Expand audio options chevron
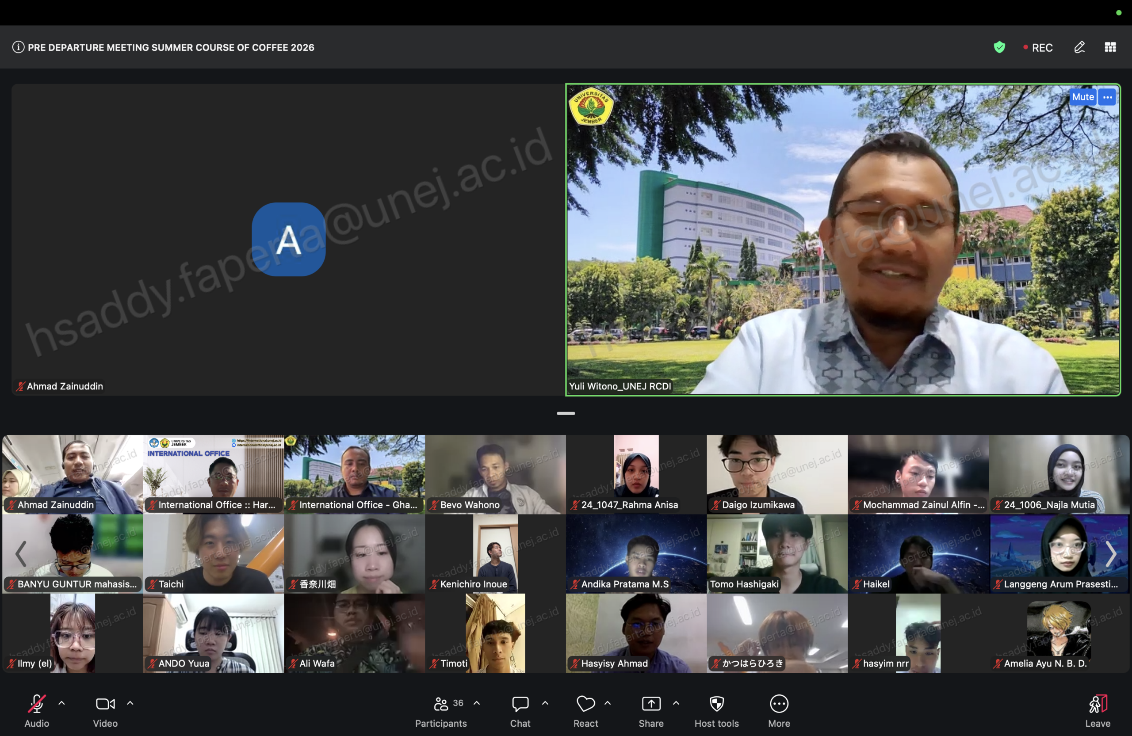The width and height of the screenshot is (1132, 736). coord(62,703)
